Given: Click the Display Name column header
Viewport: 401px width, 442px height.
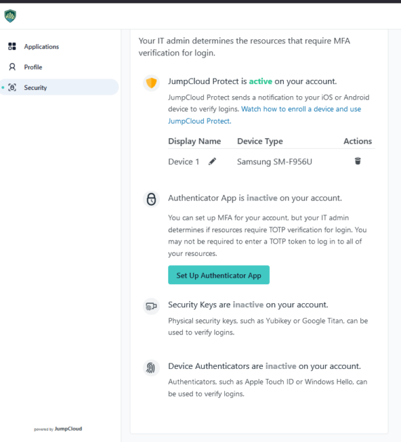Looking at the screenshot, I should [x=194, y=141].
